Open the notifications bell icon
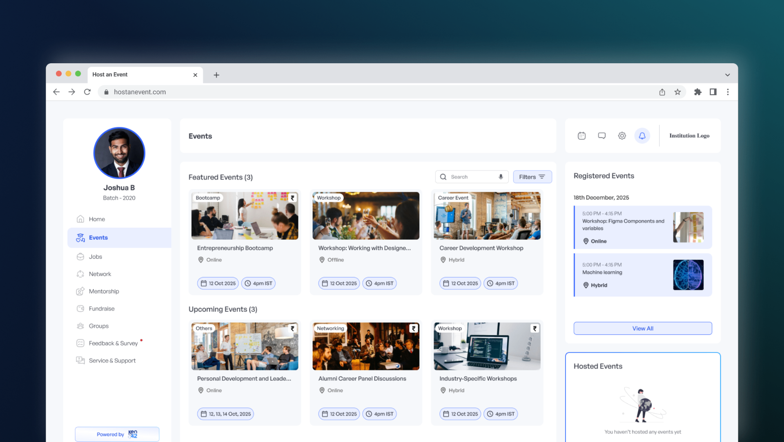The image size is (784, 442). click(x=642, y=136)
